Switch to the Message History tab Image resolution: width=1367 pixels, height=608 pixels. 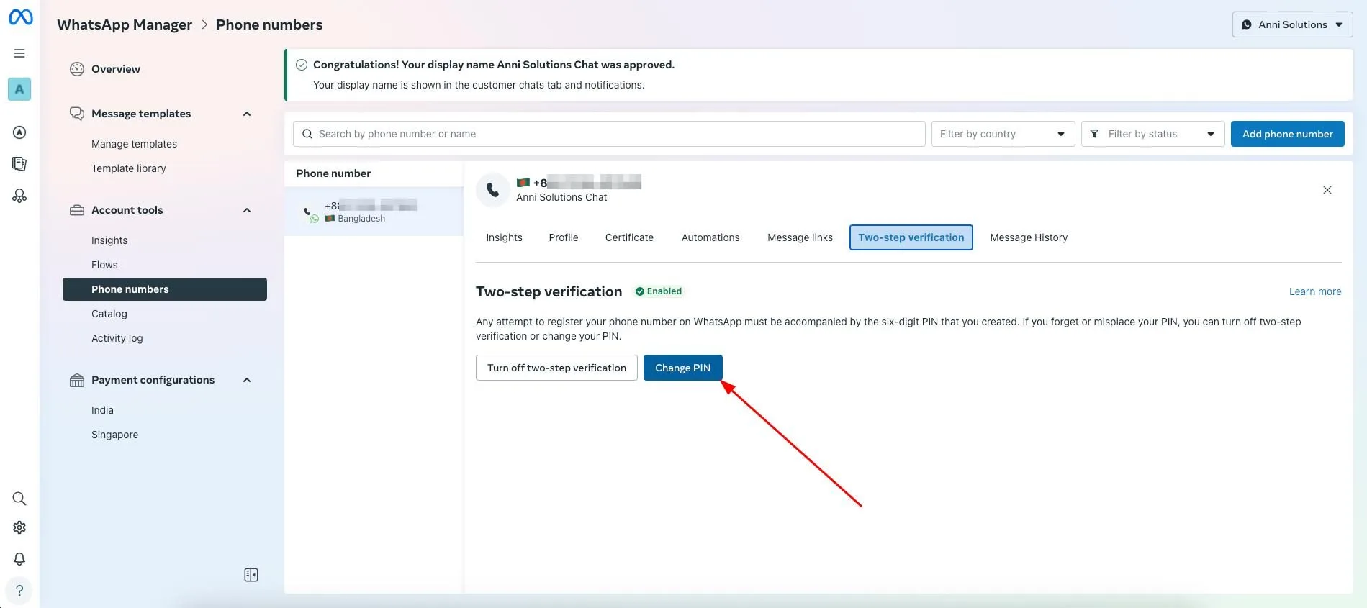[x=1029, y=237]
